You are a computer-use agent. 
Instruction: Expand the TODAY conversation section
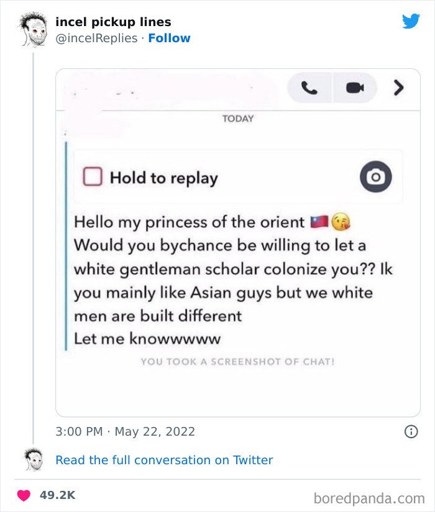tap(237, 119)
